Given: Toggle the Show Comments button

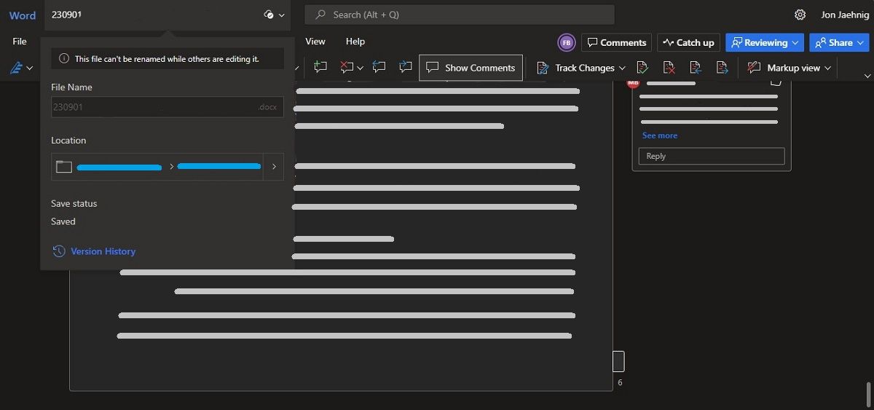Looking at the screenshot, I should click(471, 68).
